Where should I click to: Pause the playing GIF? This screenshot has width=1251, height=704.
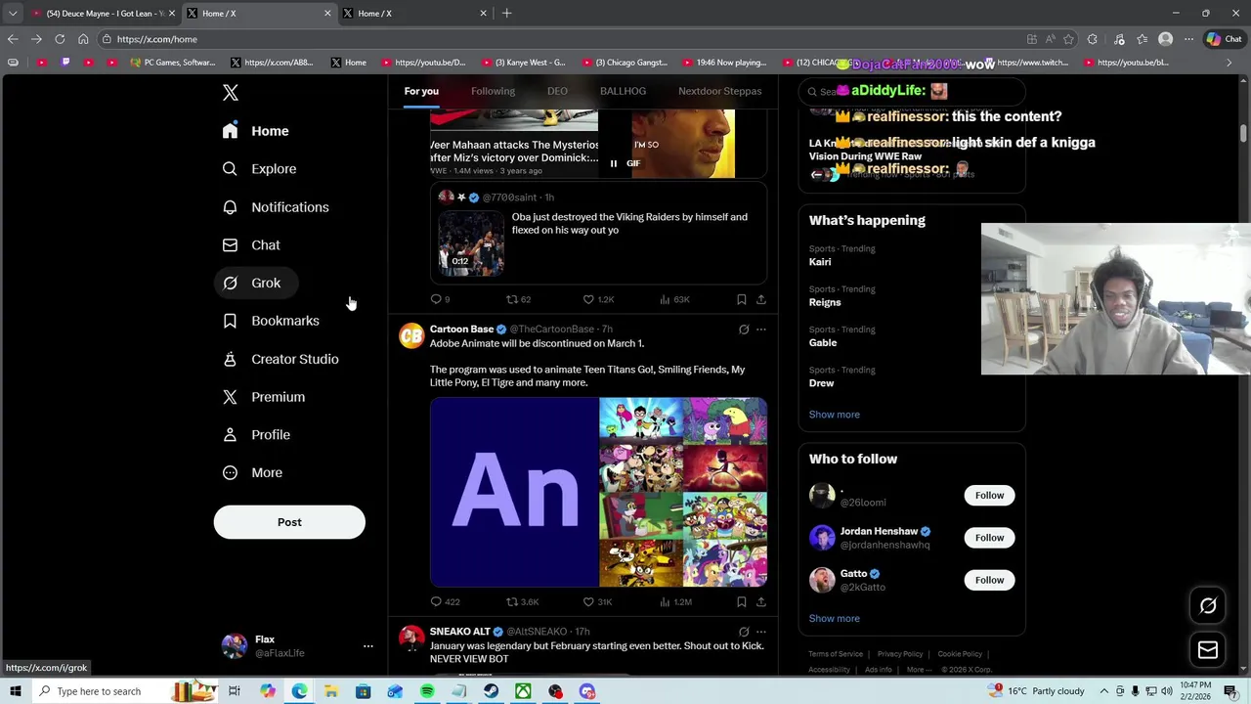[x=614, y=163]
